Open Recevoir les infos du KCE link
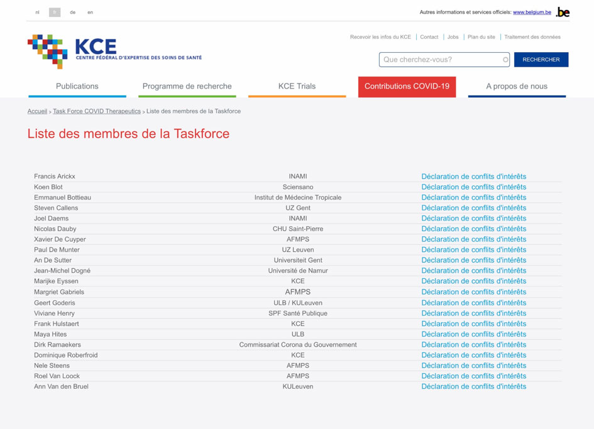This screenshot has height=429, width=594. 380,37
